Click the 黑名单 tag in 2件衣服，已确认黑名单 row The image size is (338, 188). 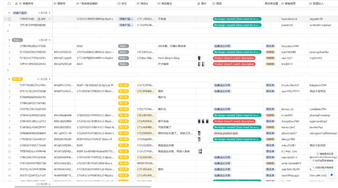[x=270, y=46]
